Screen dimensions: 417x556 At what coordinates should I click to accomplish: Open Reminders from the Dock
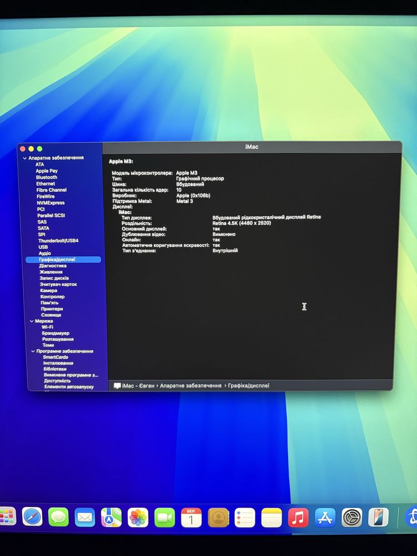tap(245, 518)
